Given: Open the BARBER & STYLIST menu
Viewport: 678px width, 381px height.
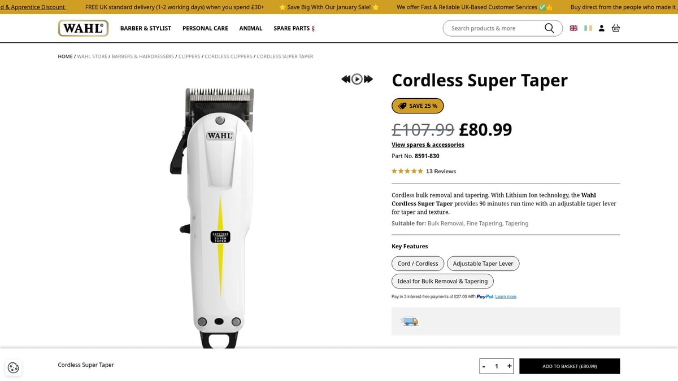Looking at the screenshot, I should tap(145, 28).
